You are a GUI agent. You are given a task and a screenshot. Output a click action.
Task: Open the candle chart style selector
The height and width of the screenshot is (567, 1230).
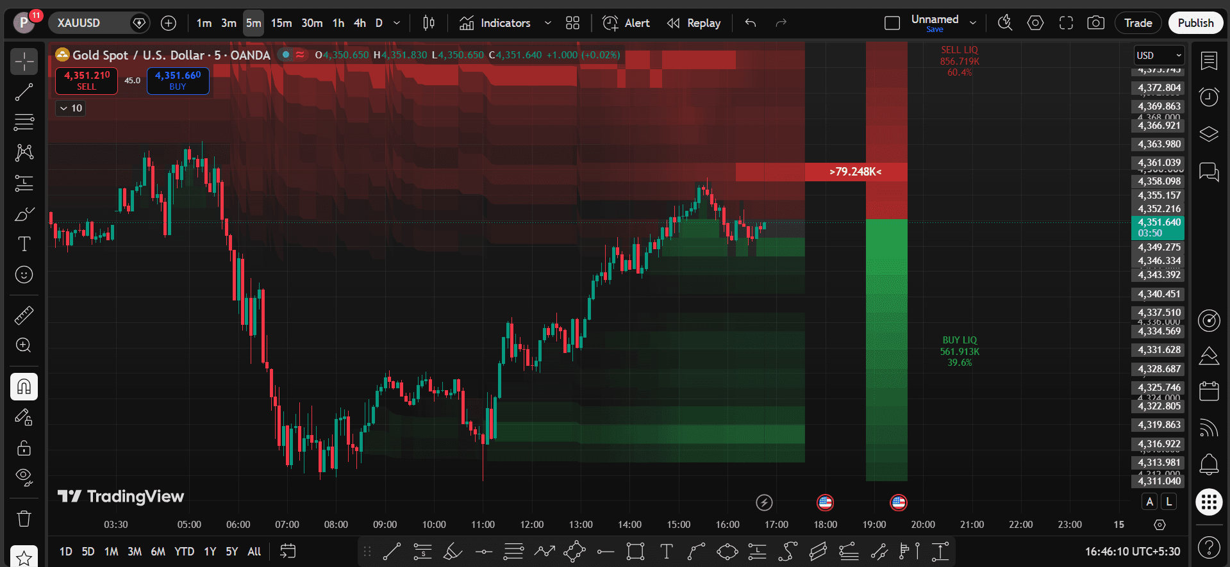429,23
